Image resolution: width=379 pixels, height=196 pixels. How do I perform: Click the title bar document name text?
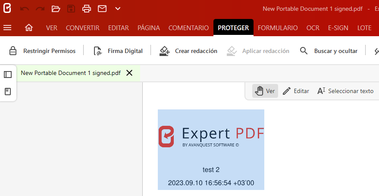pyautogui.click(x=313, y=9)
